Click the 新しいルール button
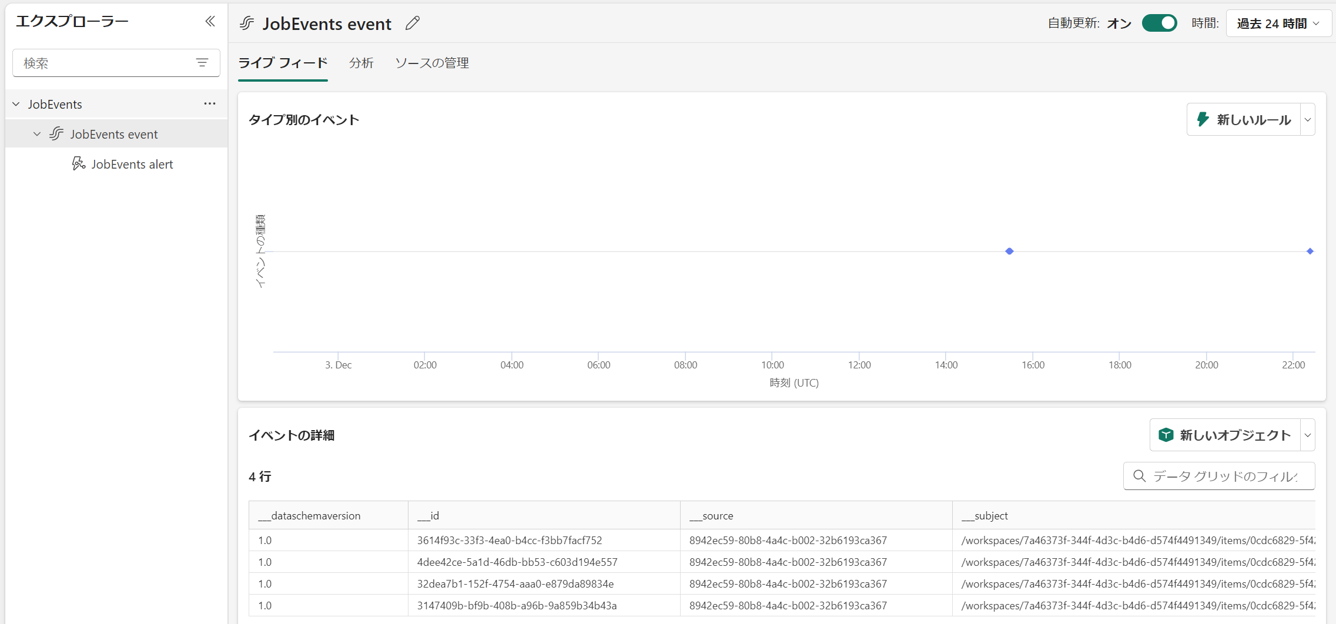Viewport: 1336px width, 624px height. [1244, 119]
